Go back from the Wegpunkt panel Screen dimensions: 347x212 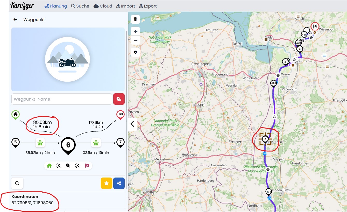[x=16, y=19]
